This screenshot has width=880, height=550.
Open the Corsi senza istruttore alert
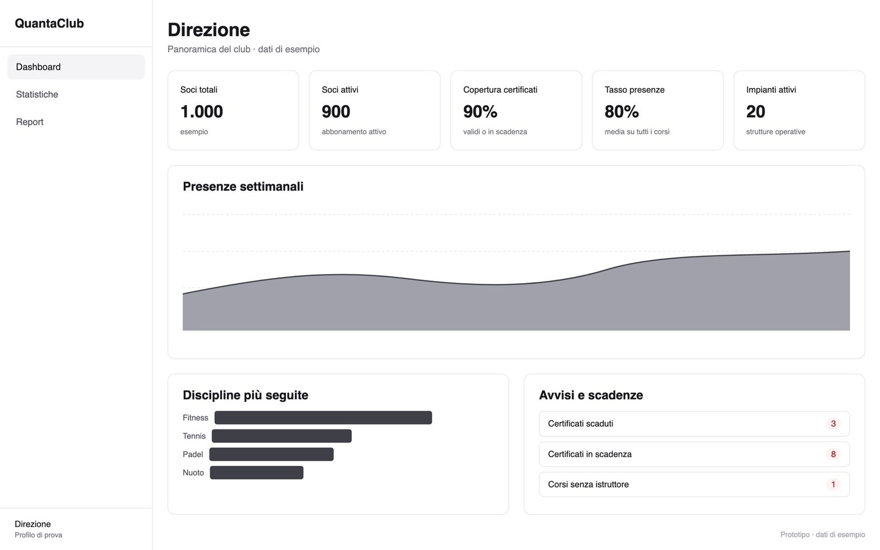pyautogui.click(x=694, y=485)
